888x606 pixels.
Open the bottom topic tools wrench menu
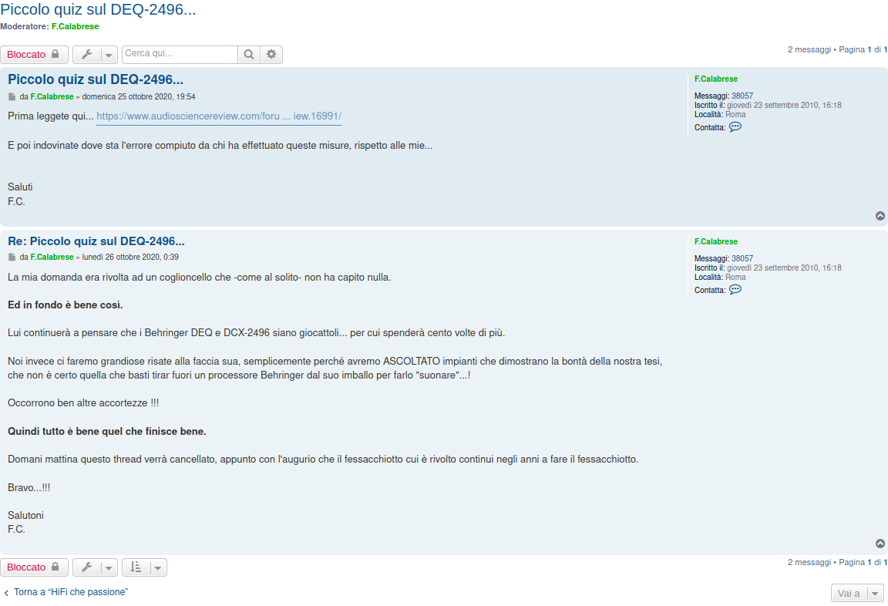click(x=95, y=567)
